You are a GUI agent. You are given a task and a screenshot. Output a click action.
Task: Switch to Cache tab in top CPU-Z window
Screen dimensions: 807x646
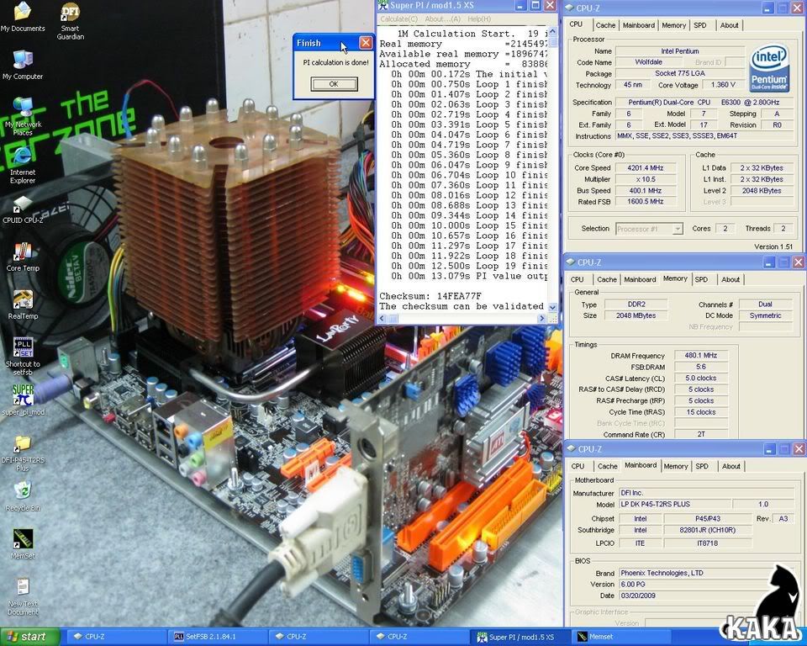605,25
